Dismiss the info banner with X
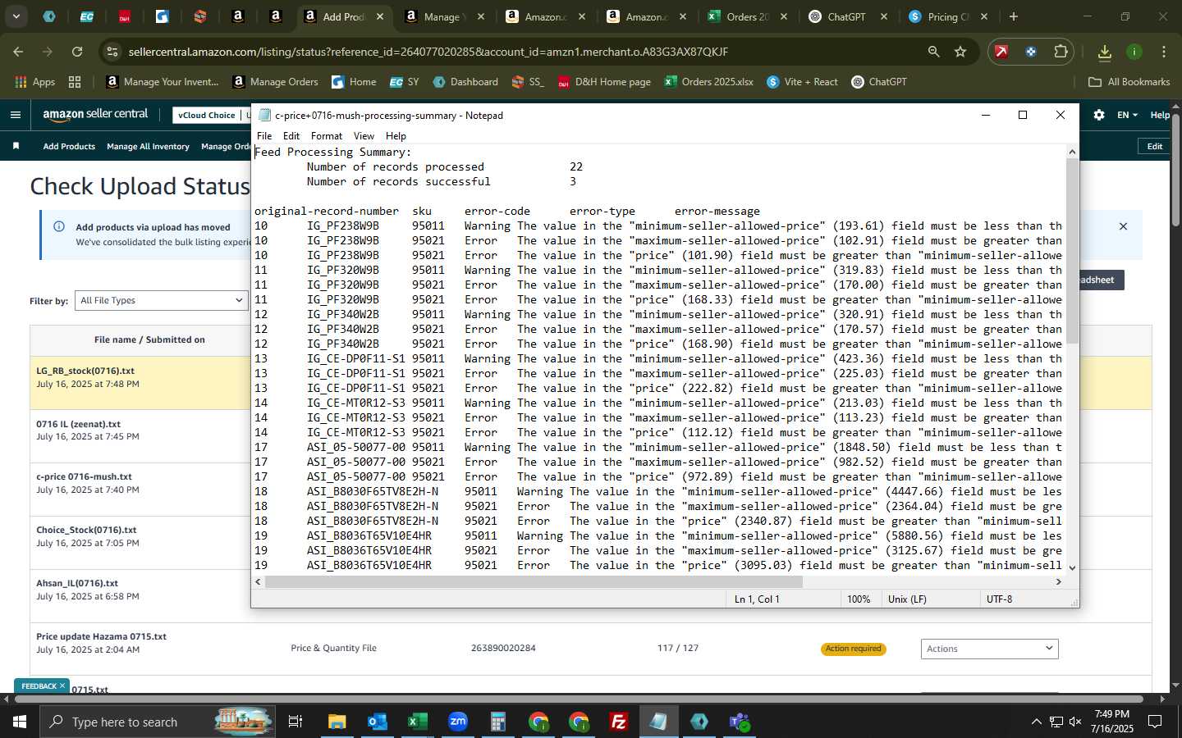 1123,226
